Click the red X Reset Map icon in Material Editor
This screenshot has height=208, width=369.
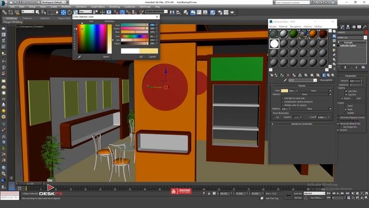(x=288, y=75)
